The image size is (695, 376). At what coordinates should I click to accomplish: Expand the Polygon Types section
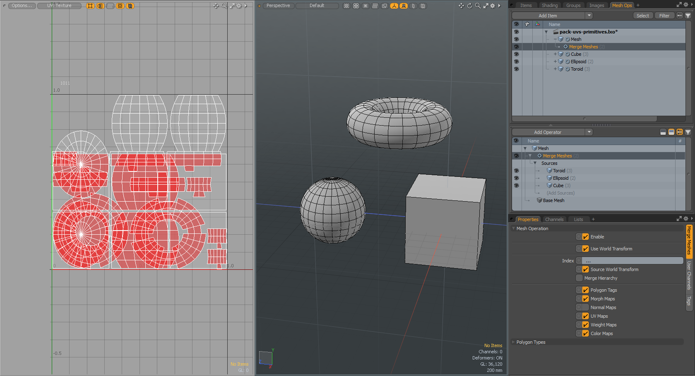pos(514,342)
